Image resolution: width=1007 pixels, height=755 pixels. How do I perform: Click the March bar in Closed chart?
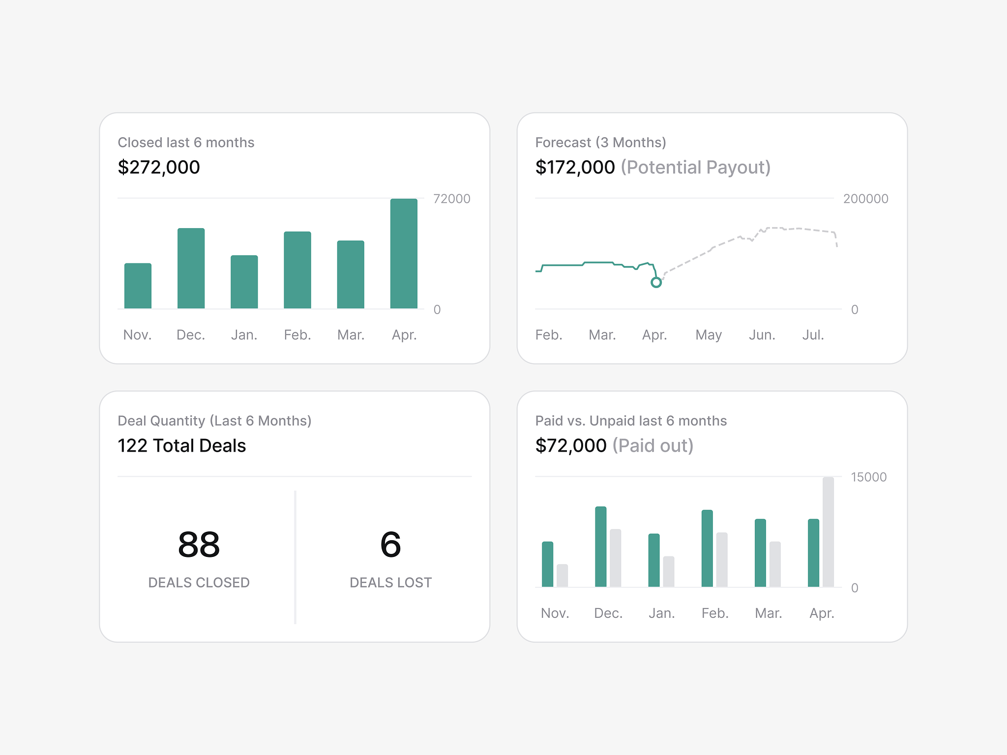tap(351, 275)
